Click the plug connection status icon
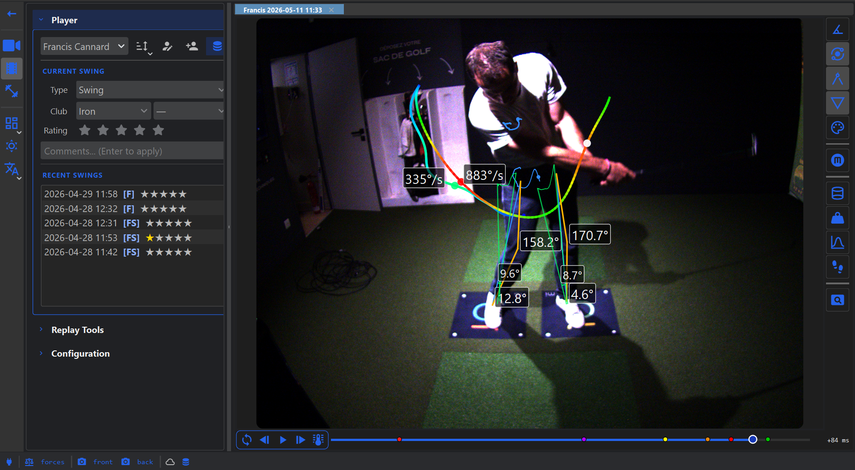The image size is (855, 470). (9, 462)
